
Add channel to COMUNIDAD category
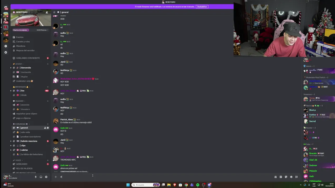pyautogui.click(x=48, y=124)
